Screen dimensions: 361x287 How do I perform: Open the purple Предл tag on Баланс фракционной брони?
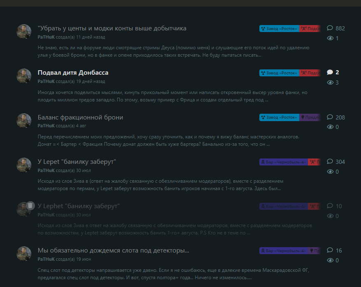click(x=310, y=117)
